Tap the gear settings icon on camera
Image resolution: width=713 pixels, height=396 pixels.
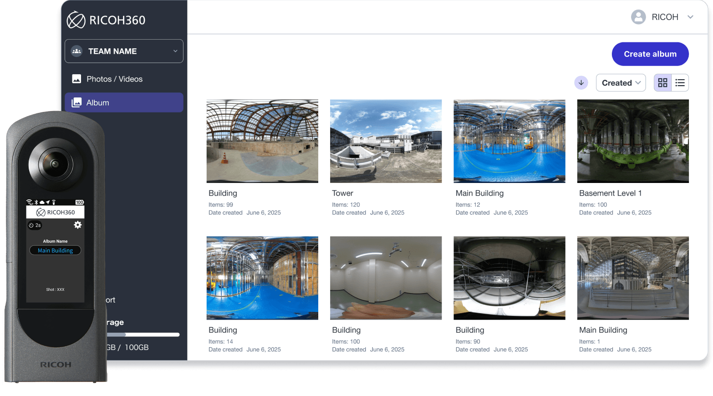78,225
